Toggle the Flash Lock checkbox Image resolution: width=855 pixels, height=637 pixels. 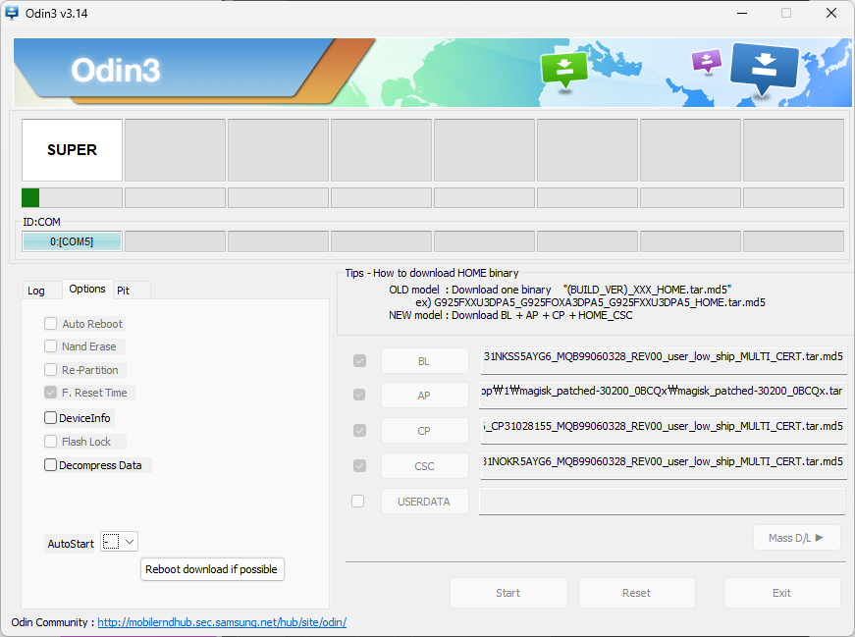51,442
